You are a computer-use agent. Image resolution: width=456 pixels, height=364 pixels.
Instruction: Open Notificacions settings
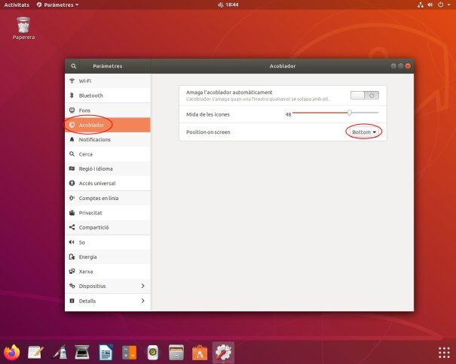point(108,140)
